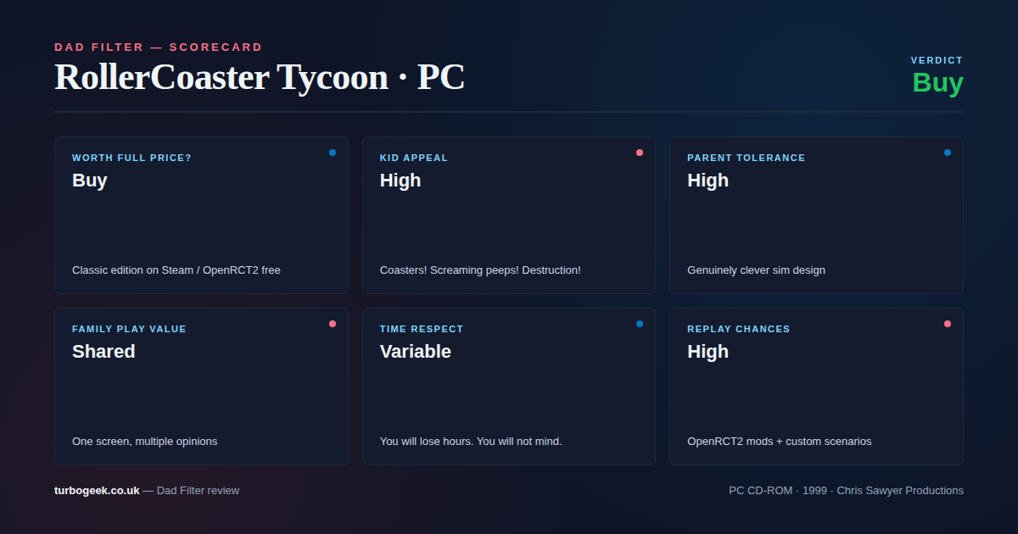Click the Shared value text
Image resolution: width=1018 pixels, height=534 pixels.
103,352
